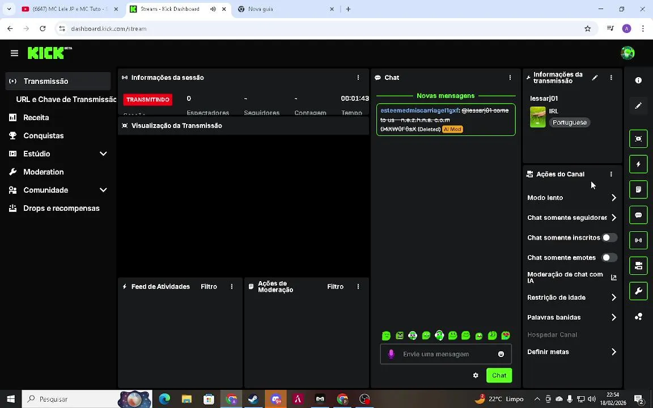Open the Windows Start menu
The height and width of the screenshot is (408, 653).
(x=11, y=399)
